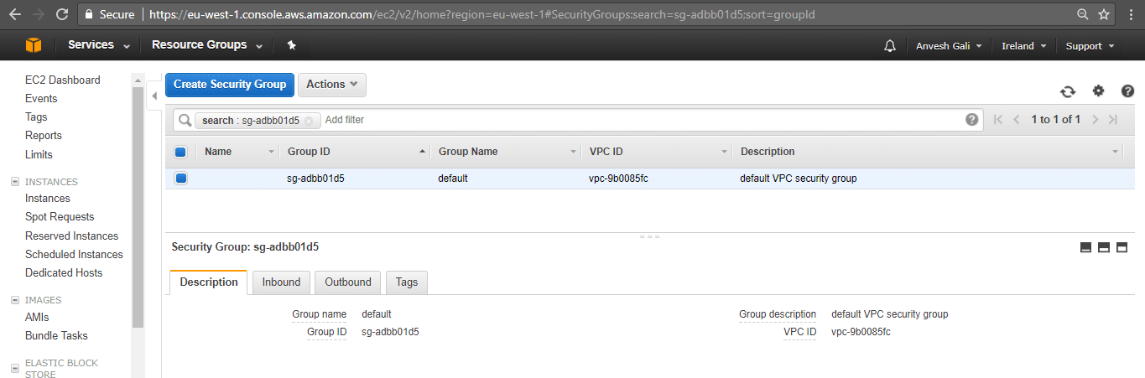Uncheck the sg-adbb01d5 row checkbox
Viewport: 1145px width, 378px height.
(180, 179)
